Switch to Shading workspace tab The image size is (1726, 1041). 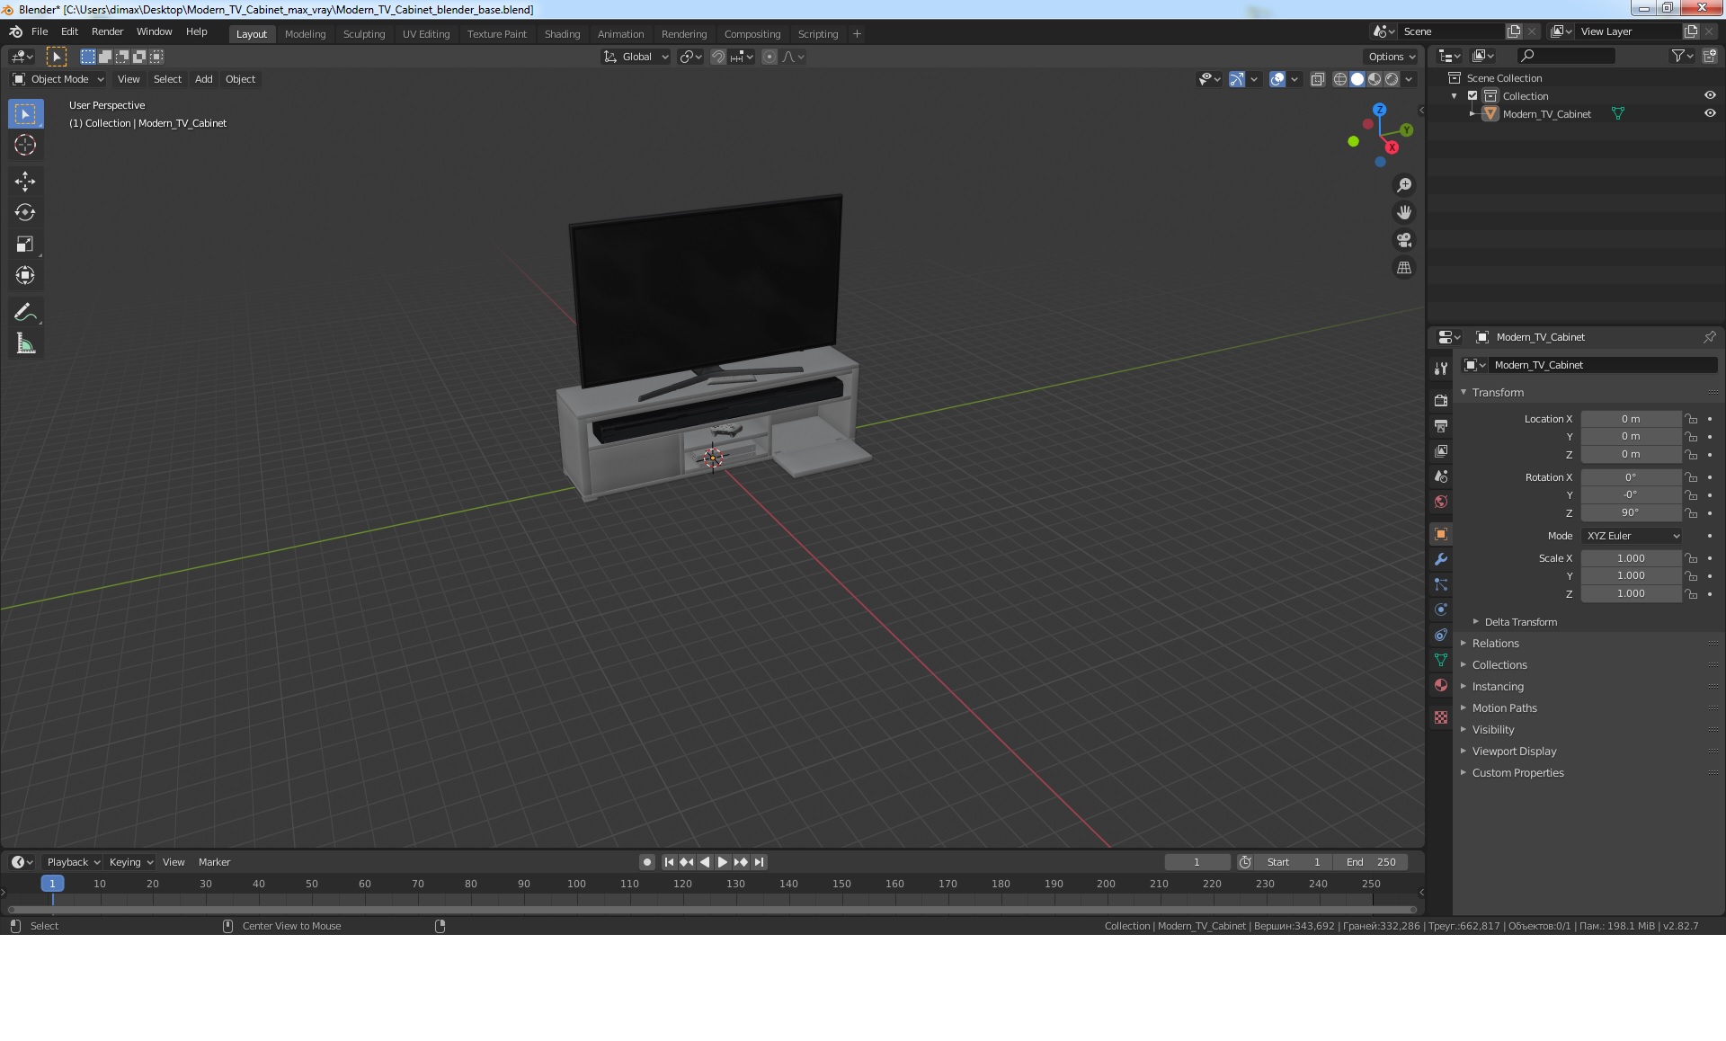(x=562, y=34)
